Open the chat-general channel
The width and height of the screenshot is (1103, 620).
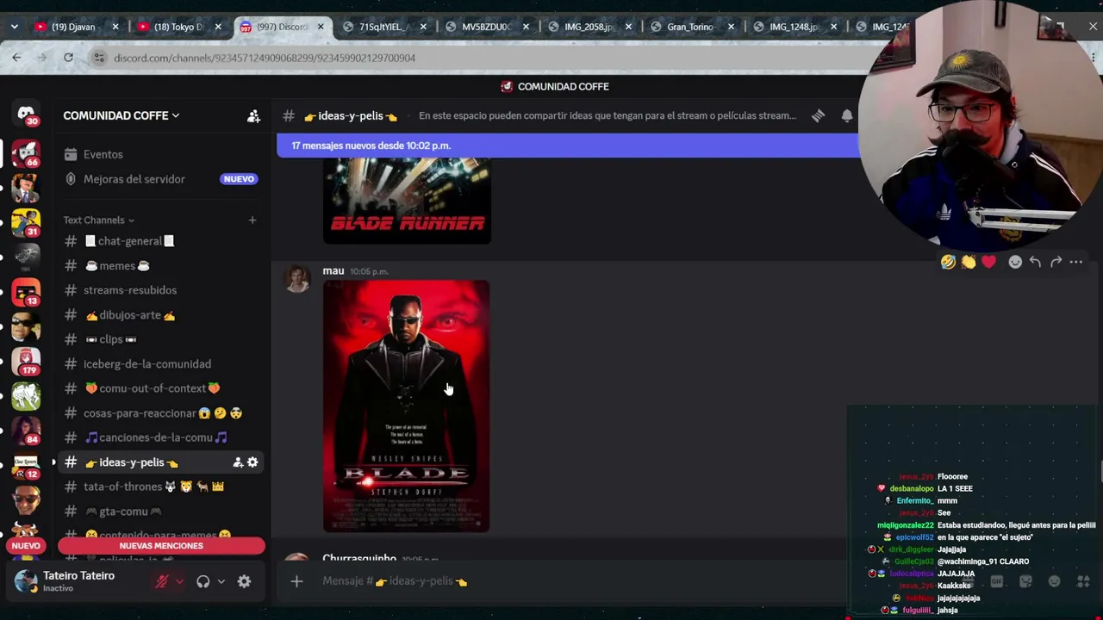(x=161, y=241)
